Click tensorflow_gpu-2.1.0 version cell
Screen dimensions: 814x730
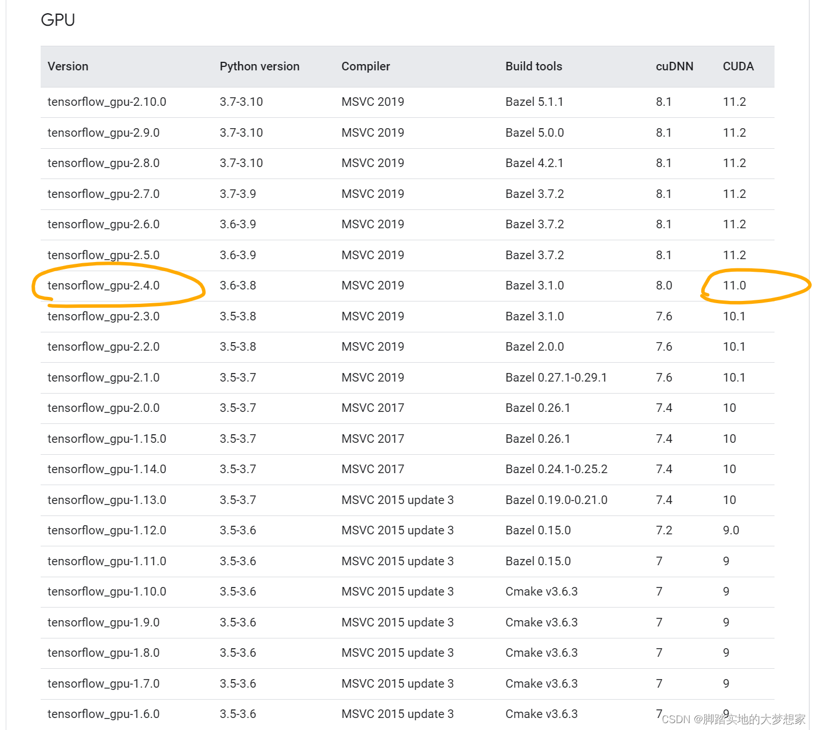(x=104, y=378)
